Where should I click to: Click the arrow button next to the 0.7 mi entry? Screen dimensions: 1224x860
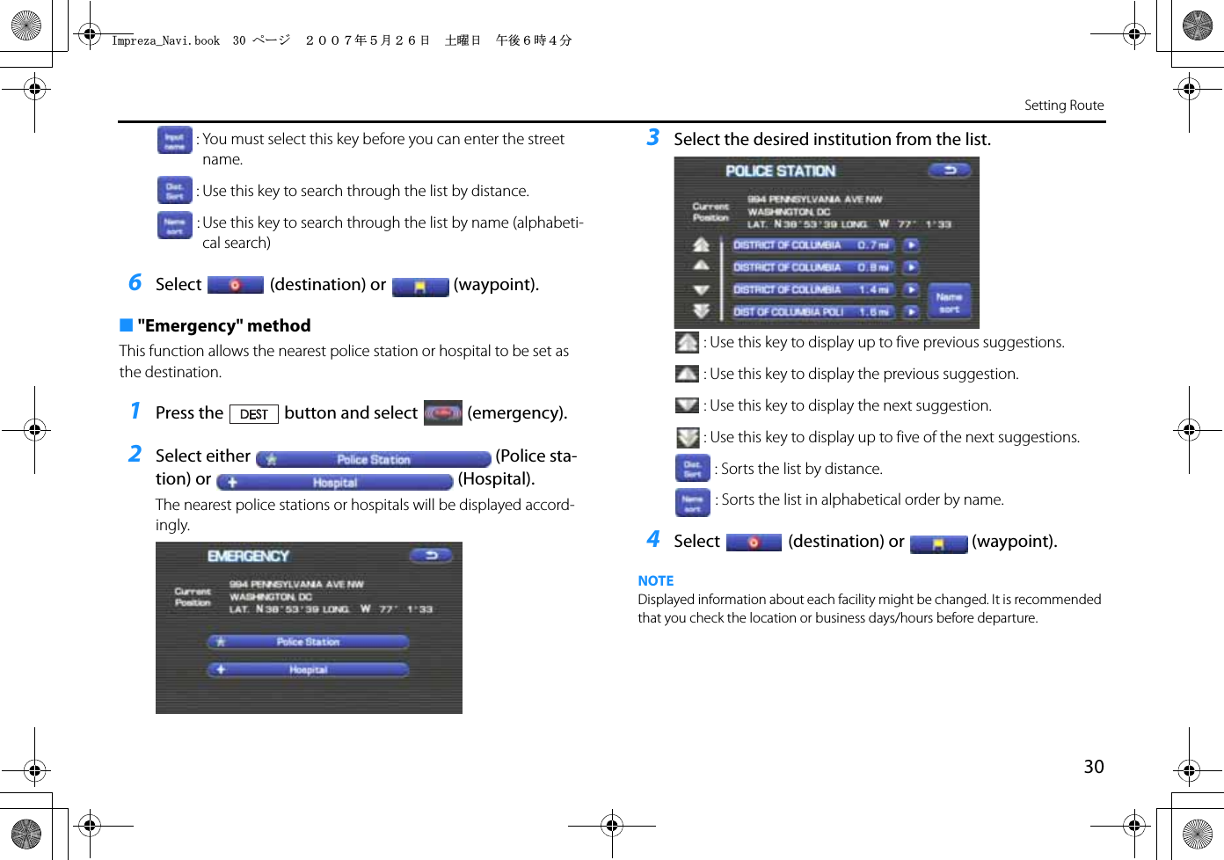click(911, 245)
